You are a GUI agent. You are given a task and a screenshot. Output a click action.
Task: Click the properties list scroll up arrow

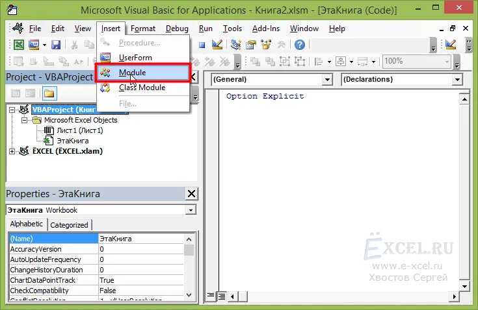point(189,239)
